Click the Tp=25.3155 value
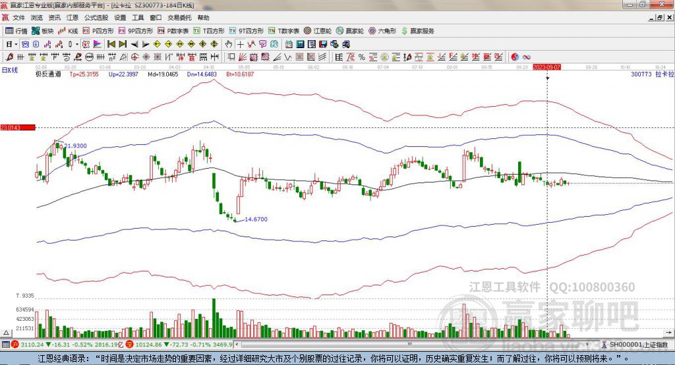 pyautogui.click(x=84, y=74)
